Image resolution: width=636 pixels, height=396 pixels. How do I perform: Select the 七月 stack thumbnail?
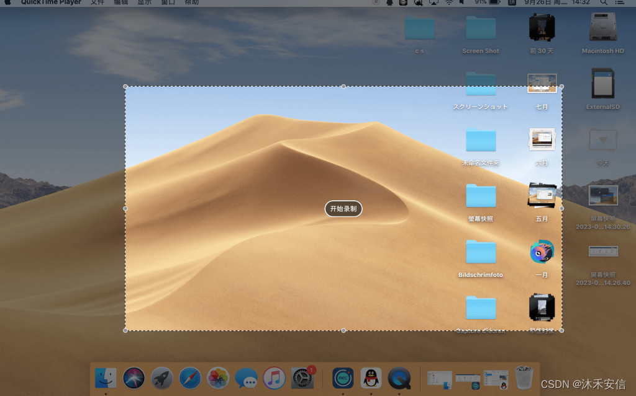542,84
